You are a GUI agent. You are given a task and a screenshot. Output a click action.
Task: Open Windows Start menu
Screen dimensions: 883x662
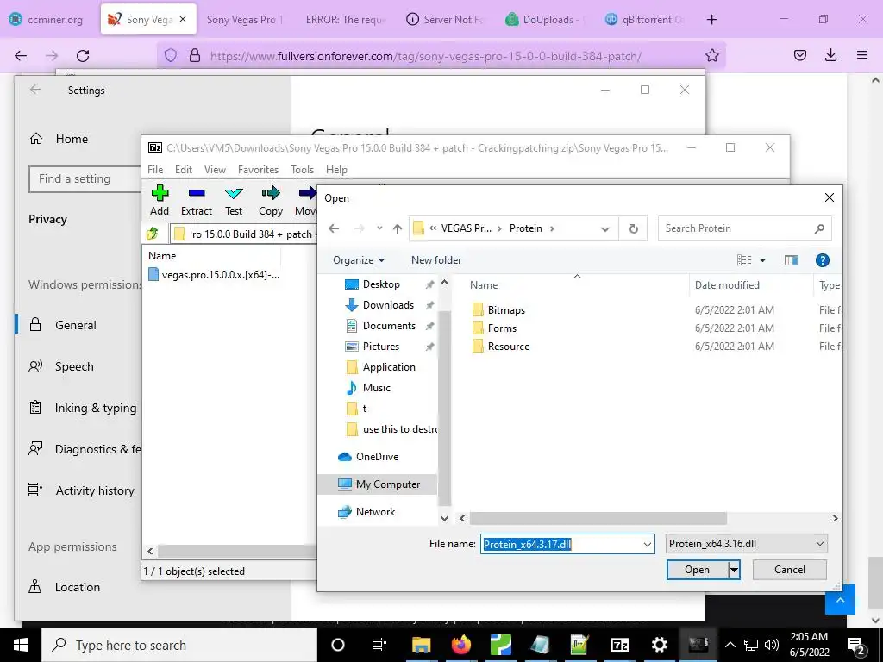21,645
